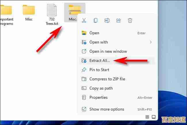Screen dimensions: 187x125
Task: Expand Show more options entry
Action: [x=106, y=109]
